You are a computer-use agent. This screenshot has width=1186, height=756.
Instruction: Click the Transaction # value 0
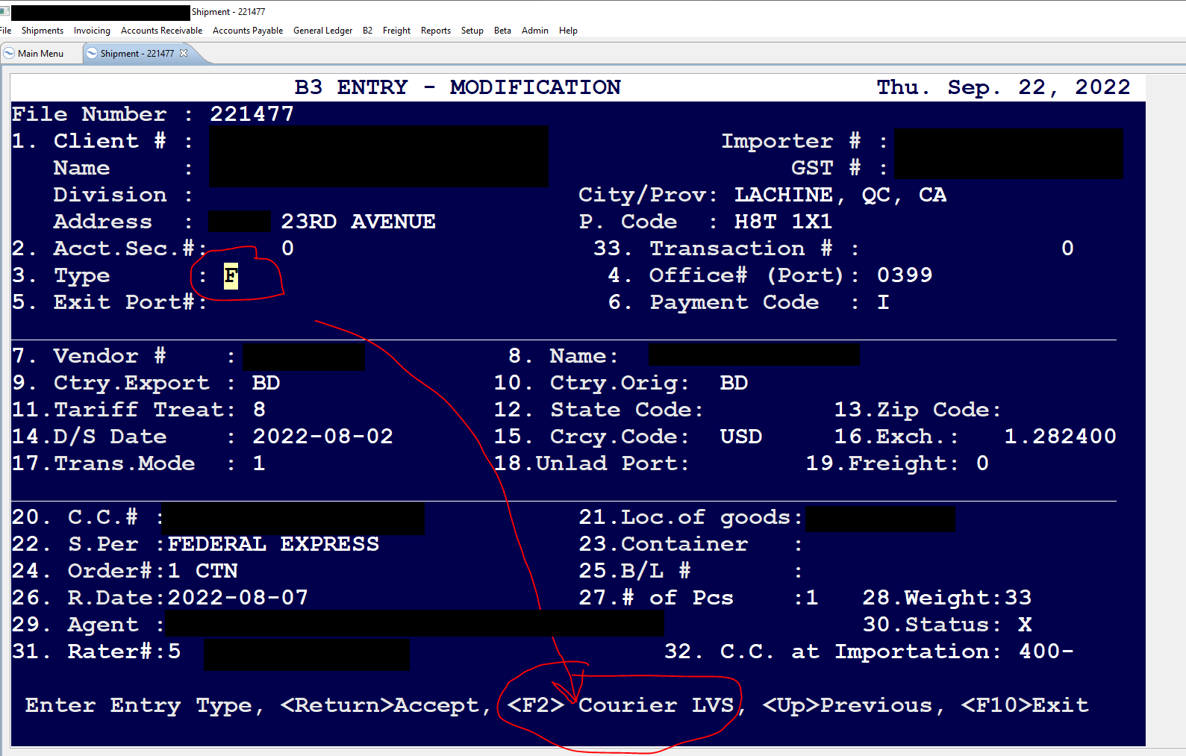pyautogui.click(x=1067, y=249)
